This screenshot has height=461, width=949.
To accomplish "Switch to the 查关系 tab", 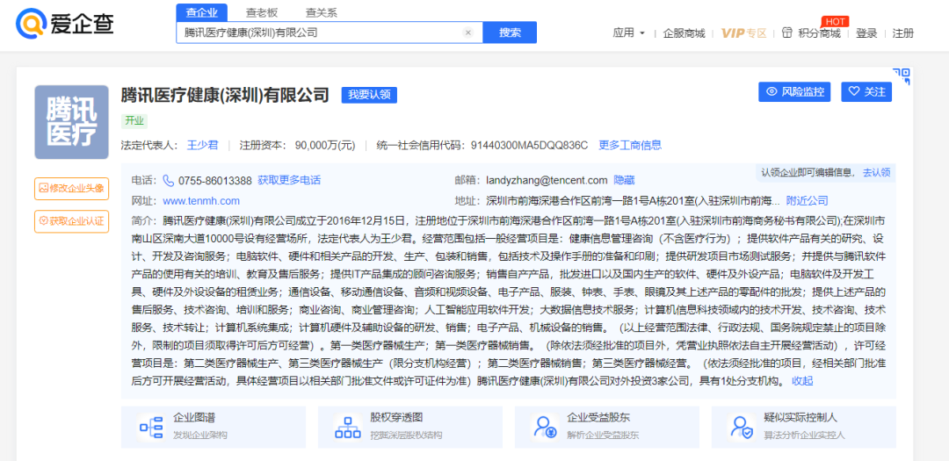I will point(321,12).
